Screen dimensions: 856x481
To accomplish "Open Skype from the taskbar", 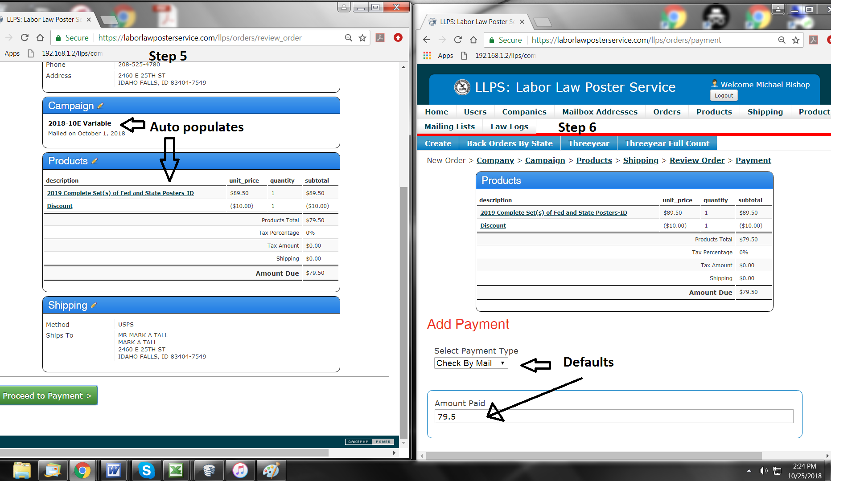I will (146, 470).
